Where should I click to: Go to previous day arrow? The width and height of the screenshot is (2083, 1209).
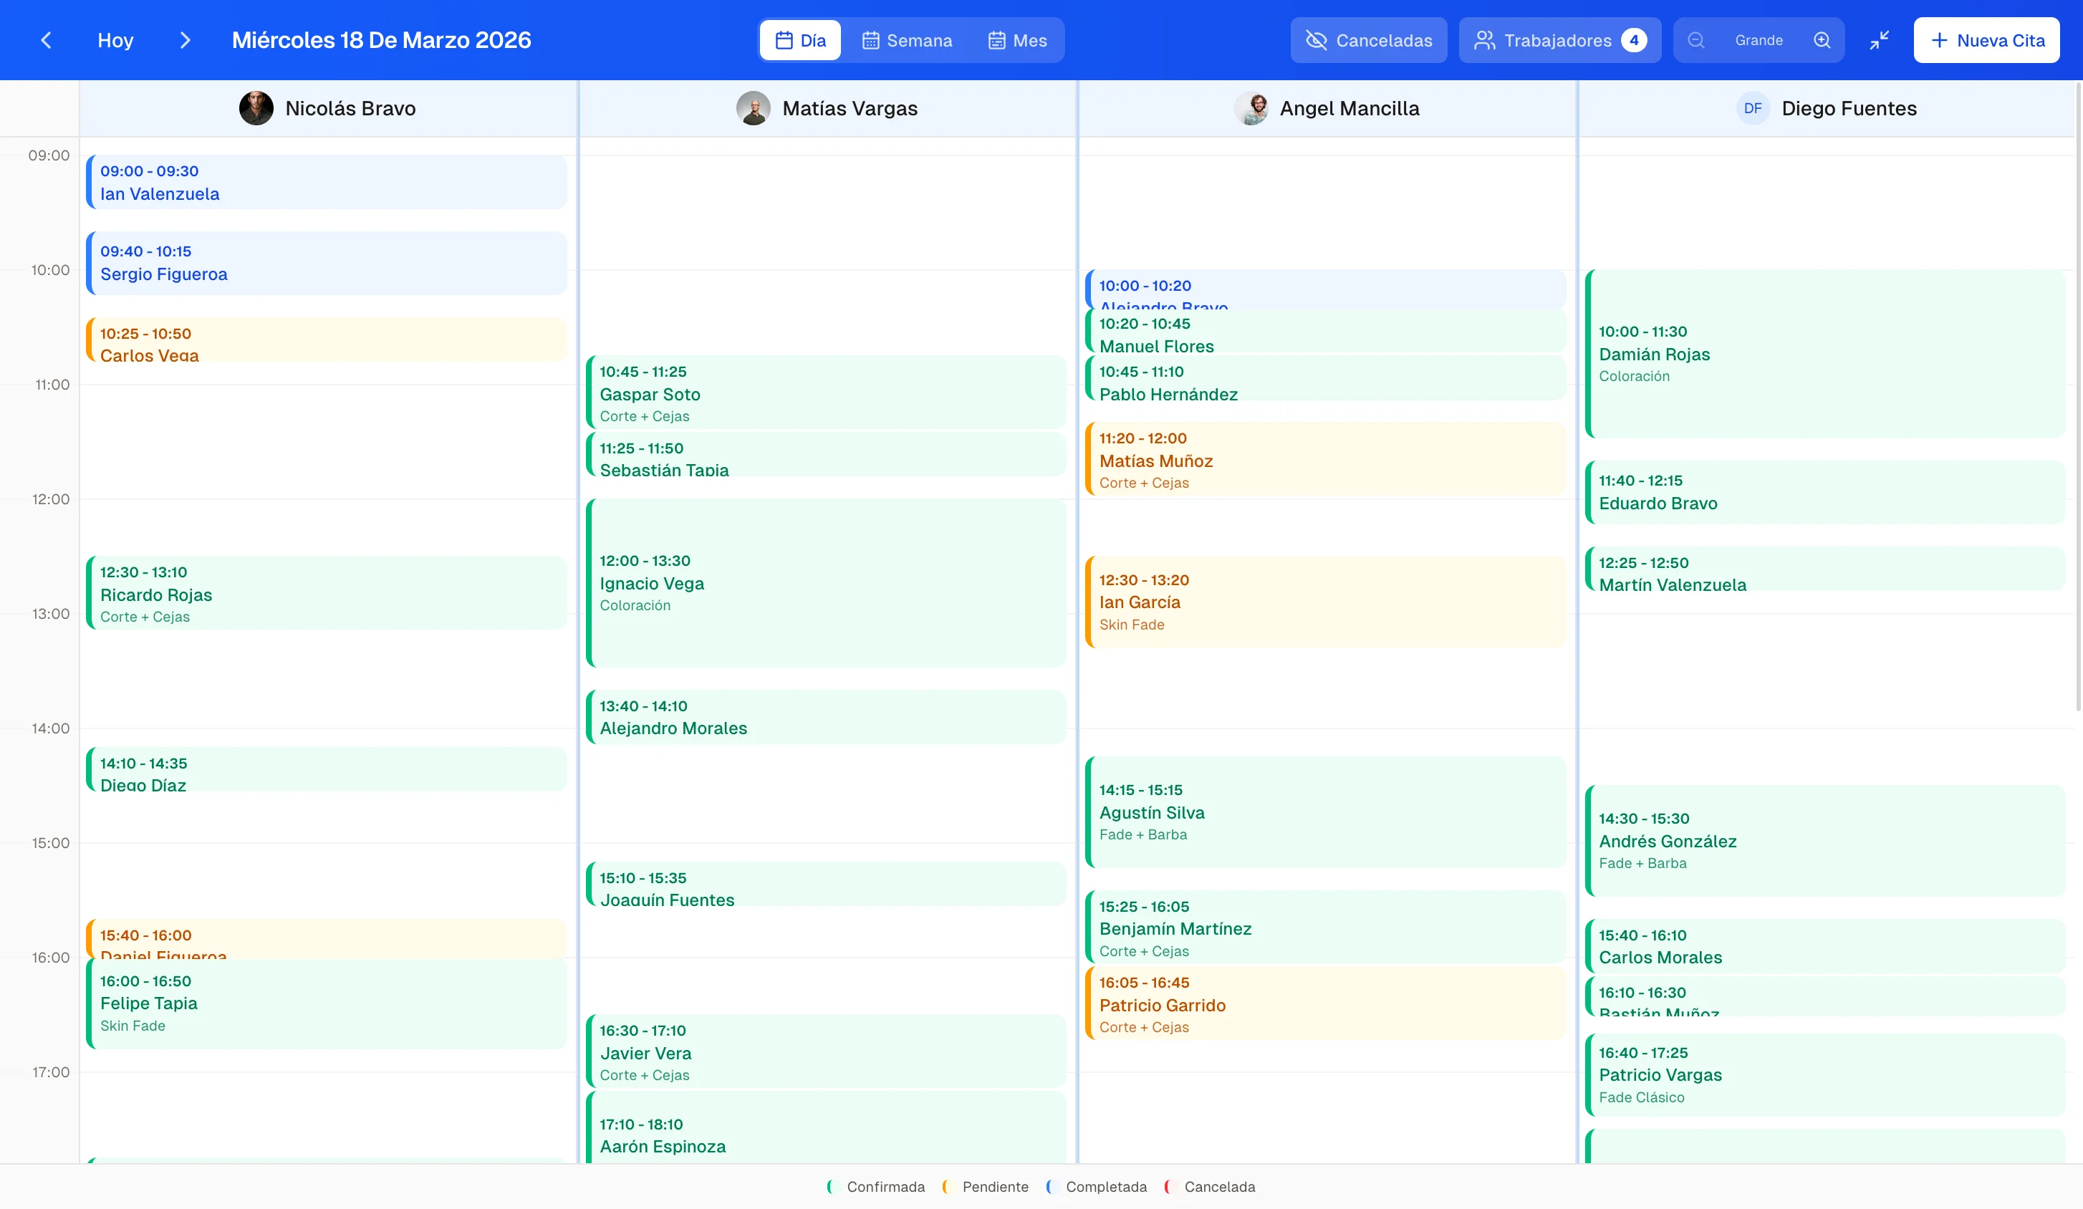click(x=47, y=41)
